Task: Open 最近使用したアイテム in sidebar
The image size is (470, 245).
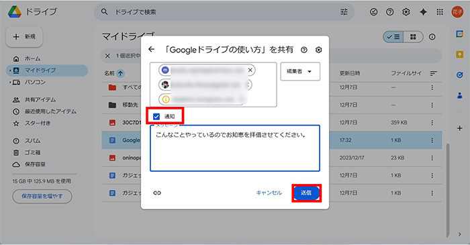Action: (50, 111)
